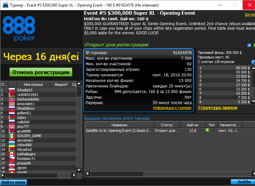Select player name nathaliegiro

(26, 154)
